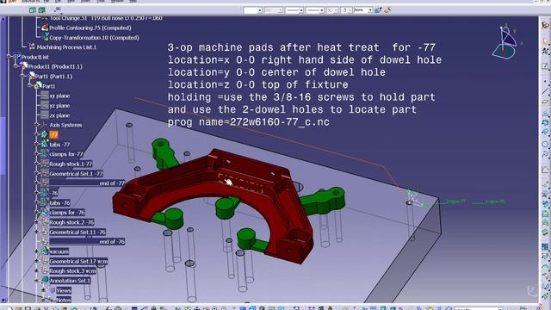Select Part1 (Part1.1) instance node
551x310 pixels.
coord(53,77)
